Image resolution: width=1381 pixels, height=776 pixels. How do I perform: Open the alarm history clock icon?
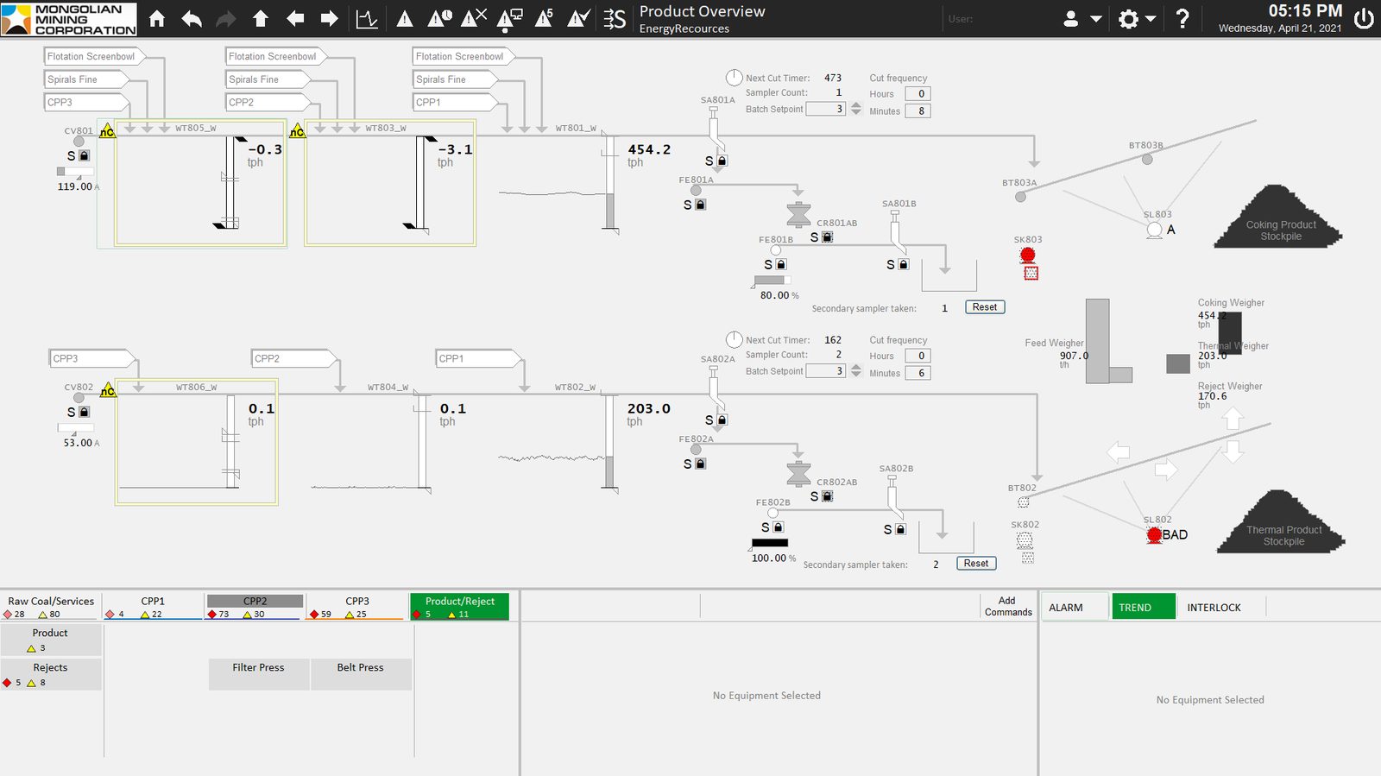click(x=439, y=18)
